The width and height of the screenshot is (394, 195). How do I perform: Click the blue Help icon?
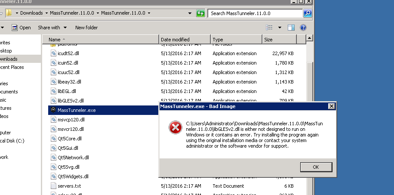[303, 28]
